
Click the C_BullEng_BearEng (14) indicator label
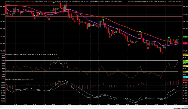point(79,1)
